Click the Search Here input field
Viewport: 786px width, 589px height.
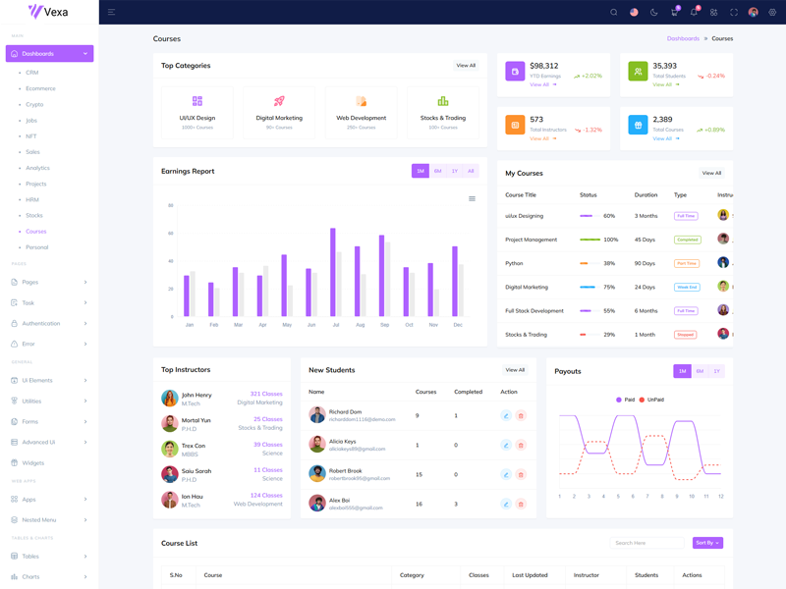pyautogui.click(x=646, y=543)
